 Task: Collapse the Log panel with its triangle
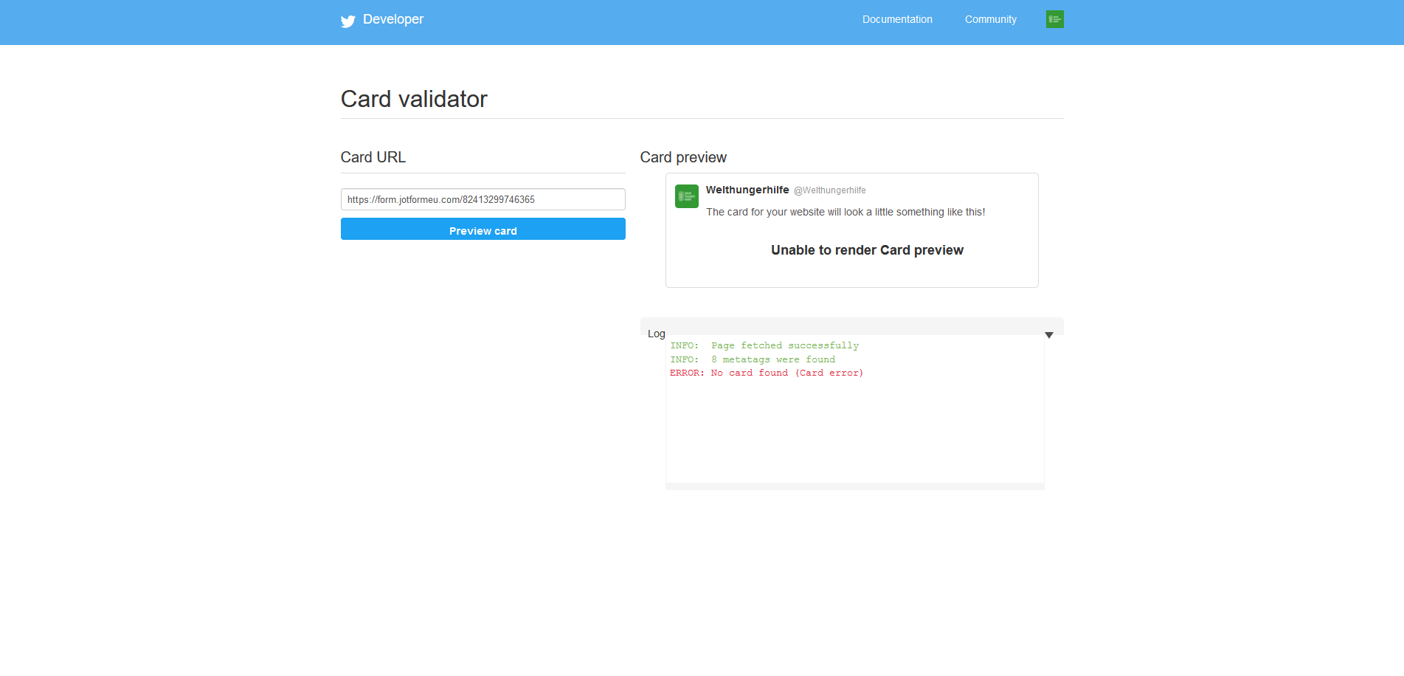click(x=1048, y=334)
